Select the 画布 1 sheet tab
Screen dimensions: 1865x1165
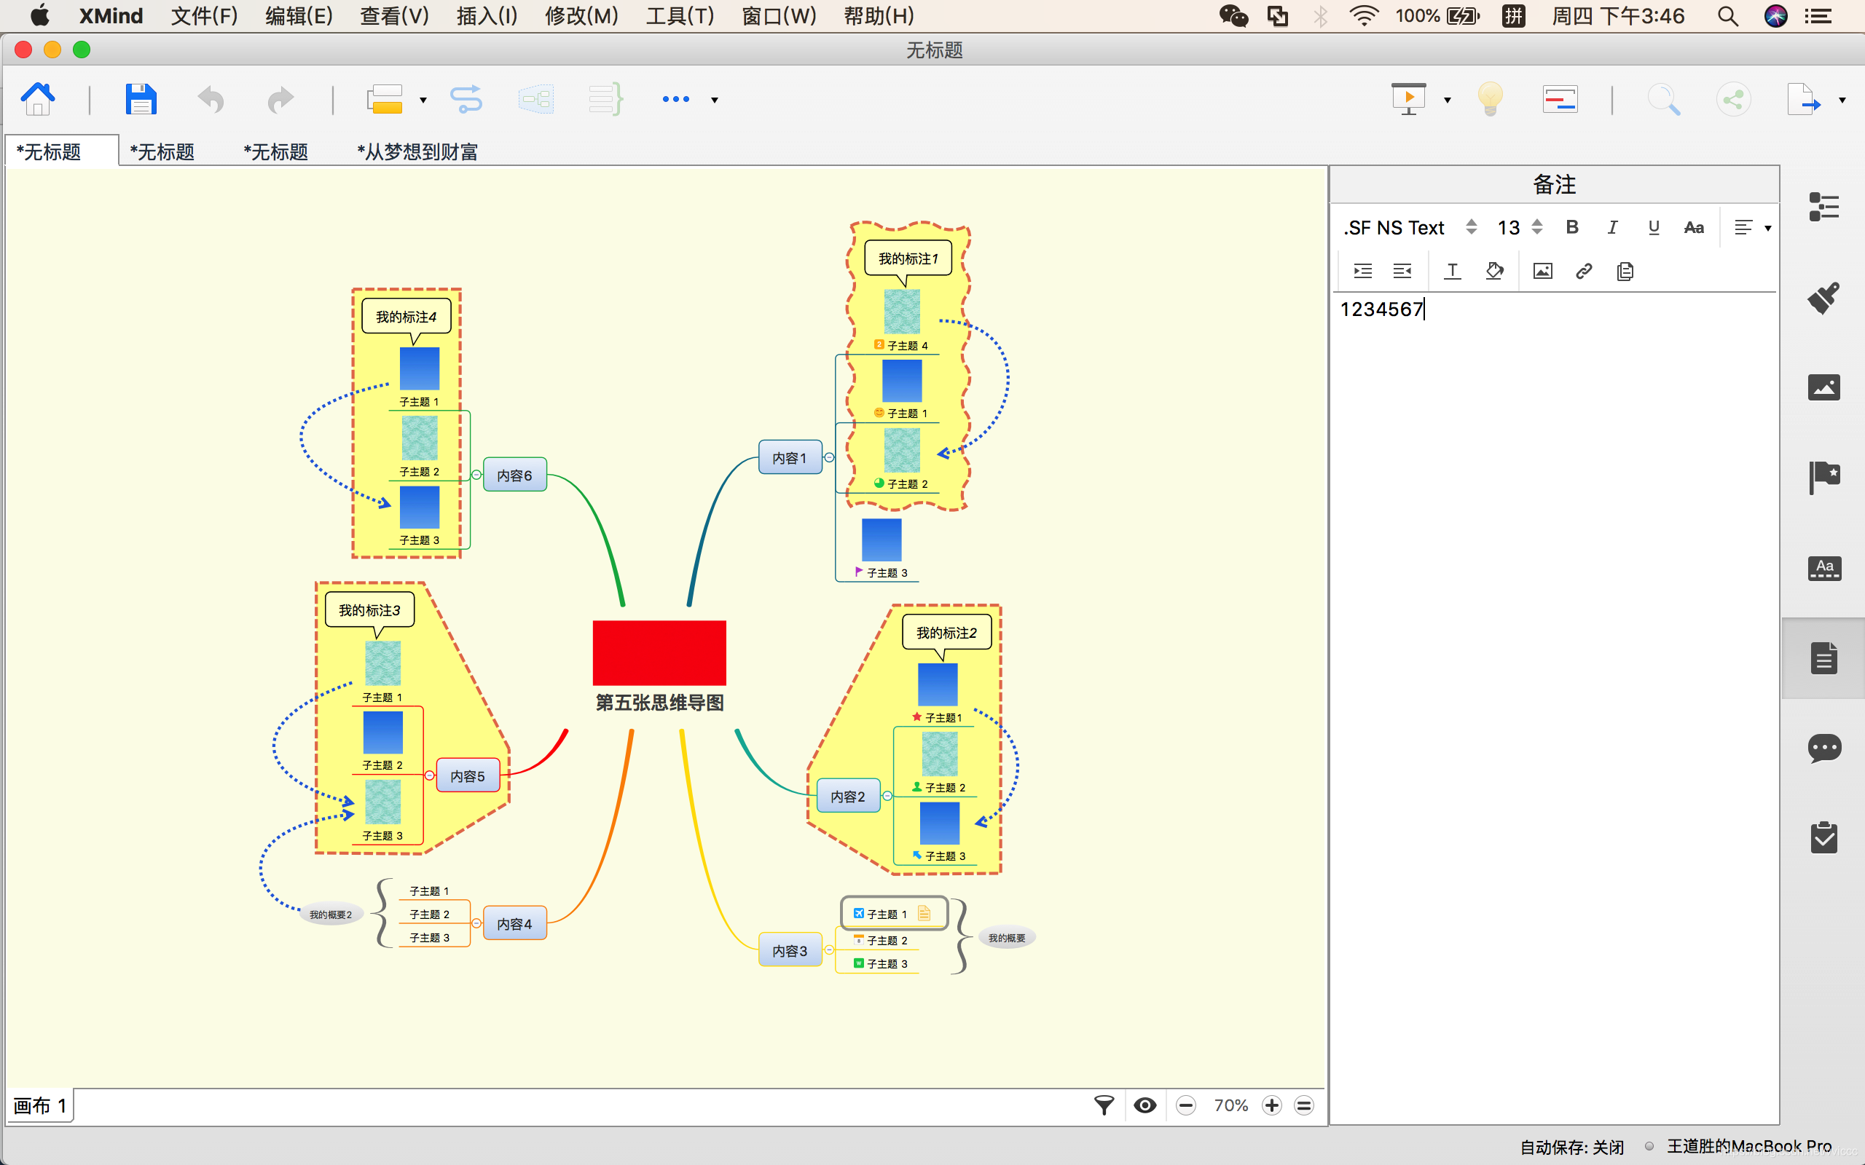point(40,1106)
